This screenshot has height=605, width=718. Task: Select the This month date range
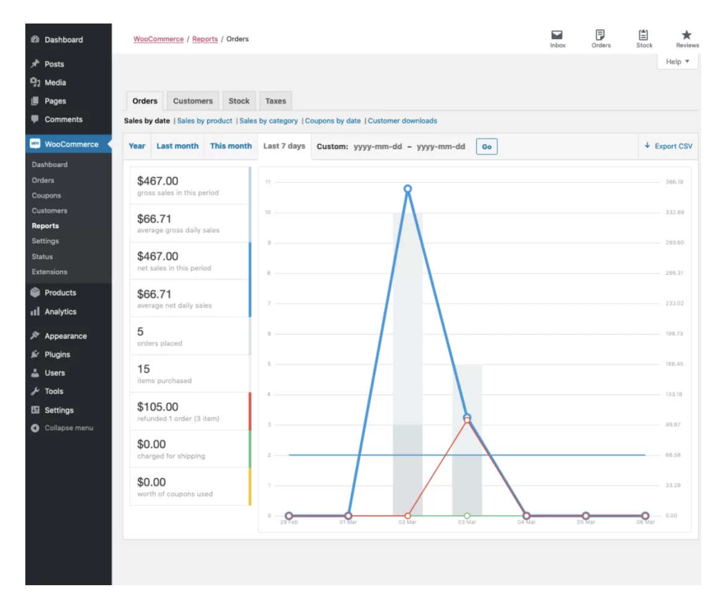[231, 146]
